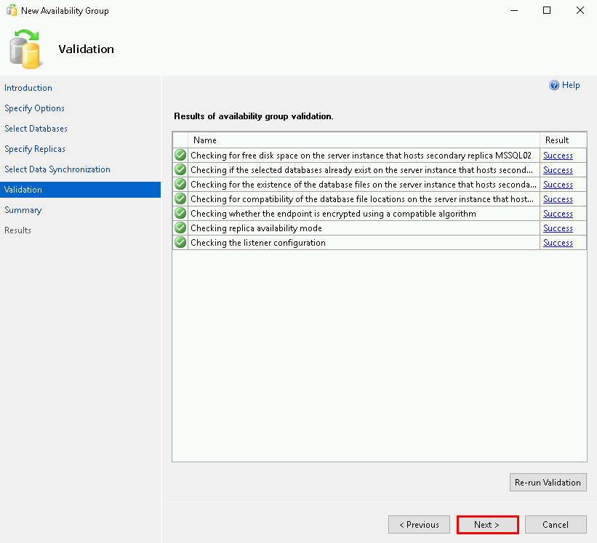The width and height of the screenshot is (597, 543).
Task: Sort by the Name column header
Action: click(x=364, y=140)
